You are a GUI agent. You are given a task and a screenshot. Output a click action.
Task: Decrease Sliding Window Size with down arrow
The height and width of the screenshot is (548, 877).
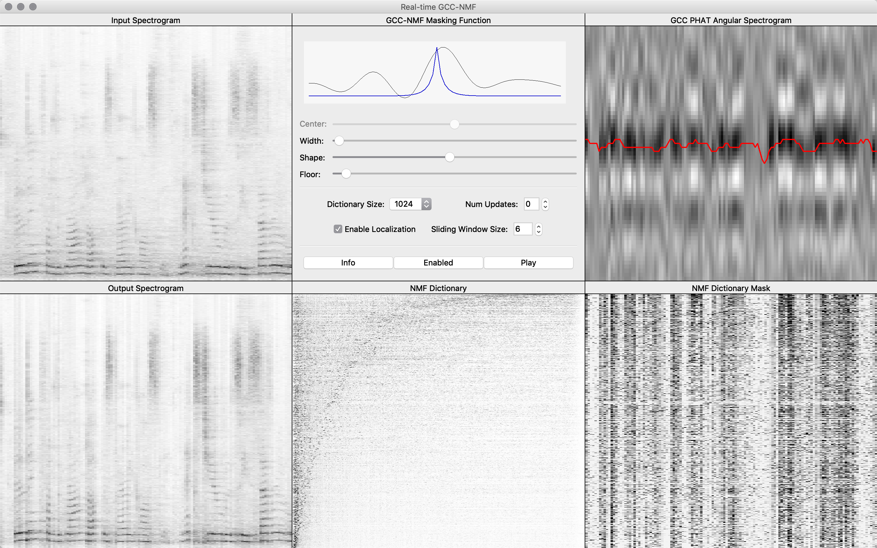pyautogui.click(x=538, y=232)
